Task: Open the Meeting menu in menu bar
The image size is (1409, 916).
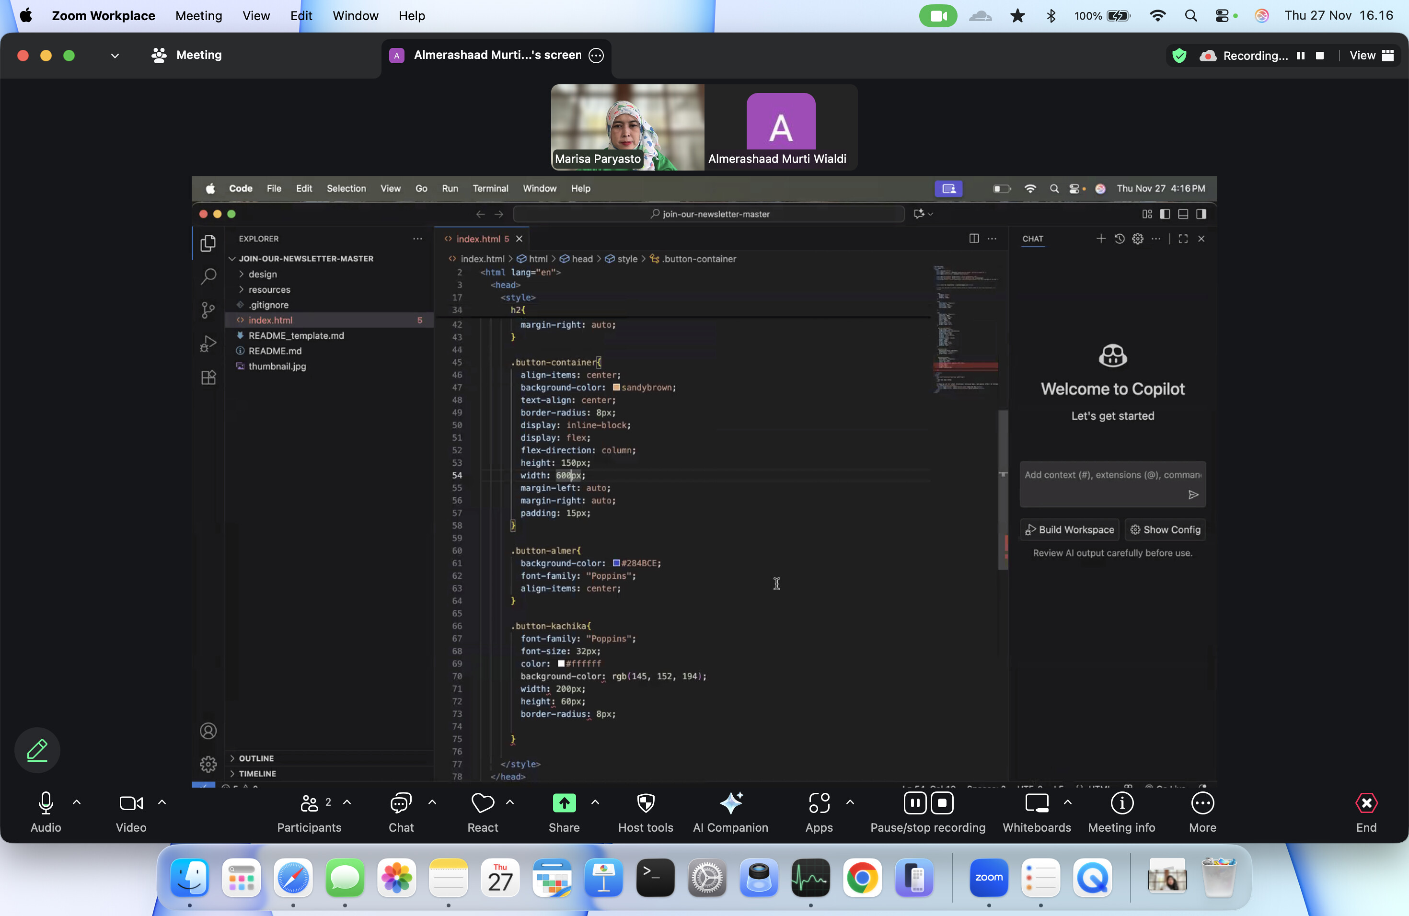Action: coord(198,16)
